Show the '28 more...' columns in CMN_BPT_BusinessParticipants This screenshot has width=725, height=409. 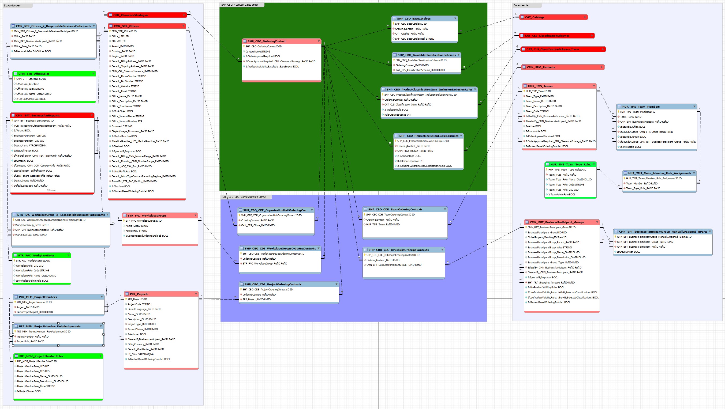pyautogui.click(x=52, y=190)
